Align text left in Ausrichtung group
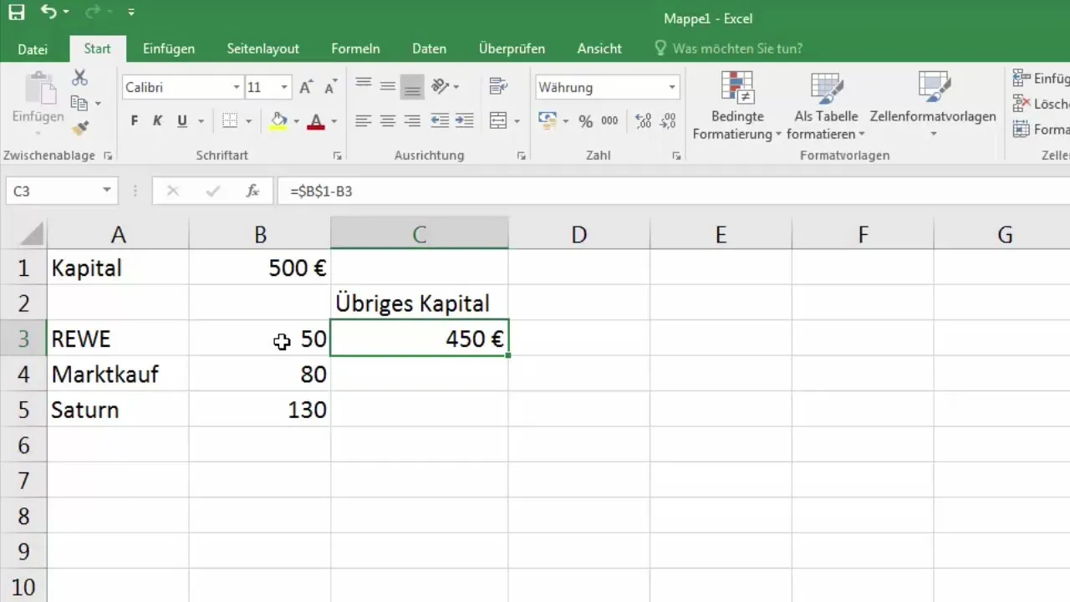This screenshot has height=602, width=1070. tap(363, 121)
